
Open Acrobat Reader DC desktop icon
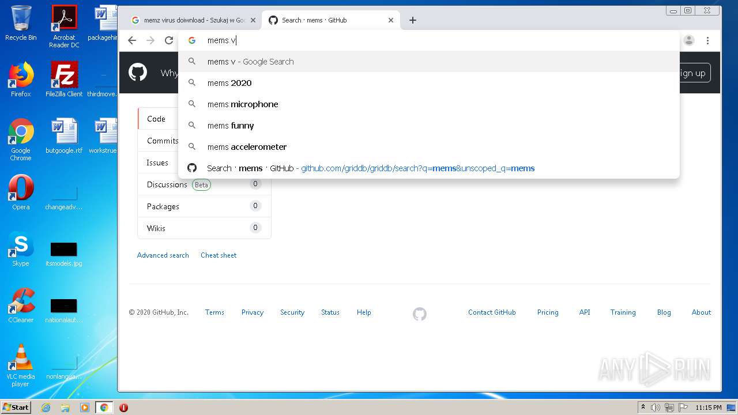[64, 27]
